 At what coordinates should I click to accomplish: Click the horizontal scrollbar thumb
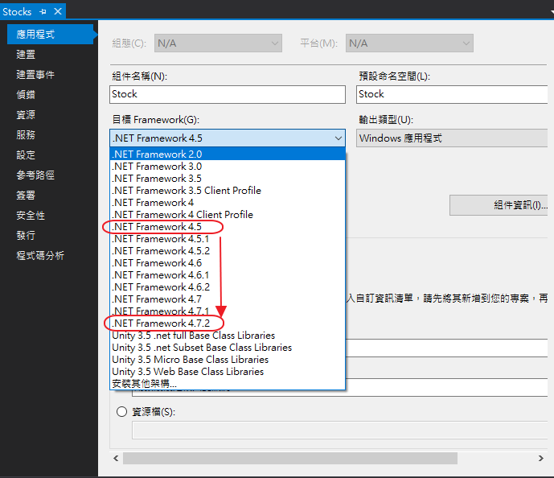(x=290, y=459)
